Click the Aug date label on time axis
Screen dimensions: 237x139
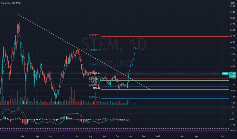tap(90, 136)
